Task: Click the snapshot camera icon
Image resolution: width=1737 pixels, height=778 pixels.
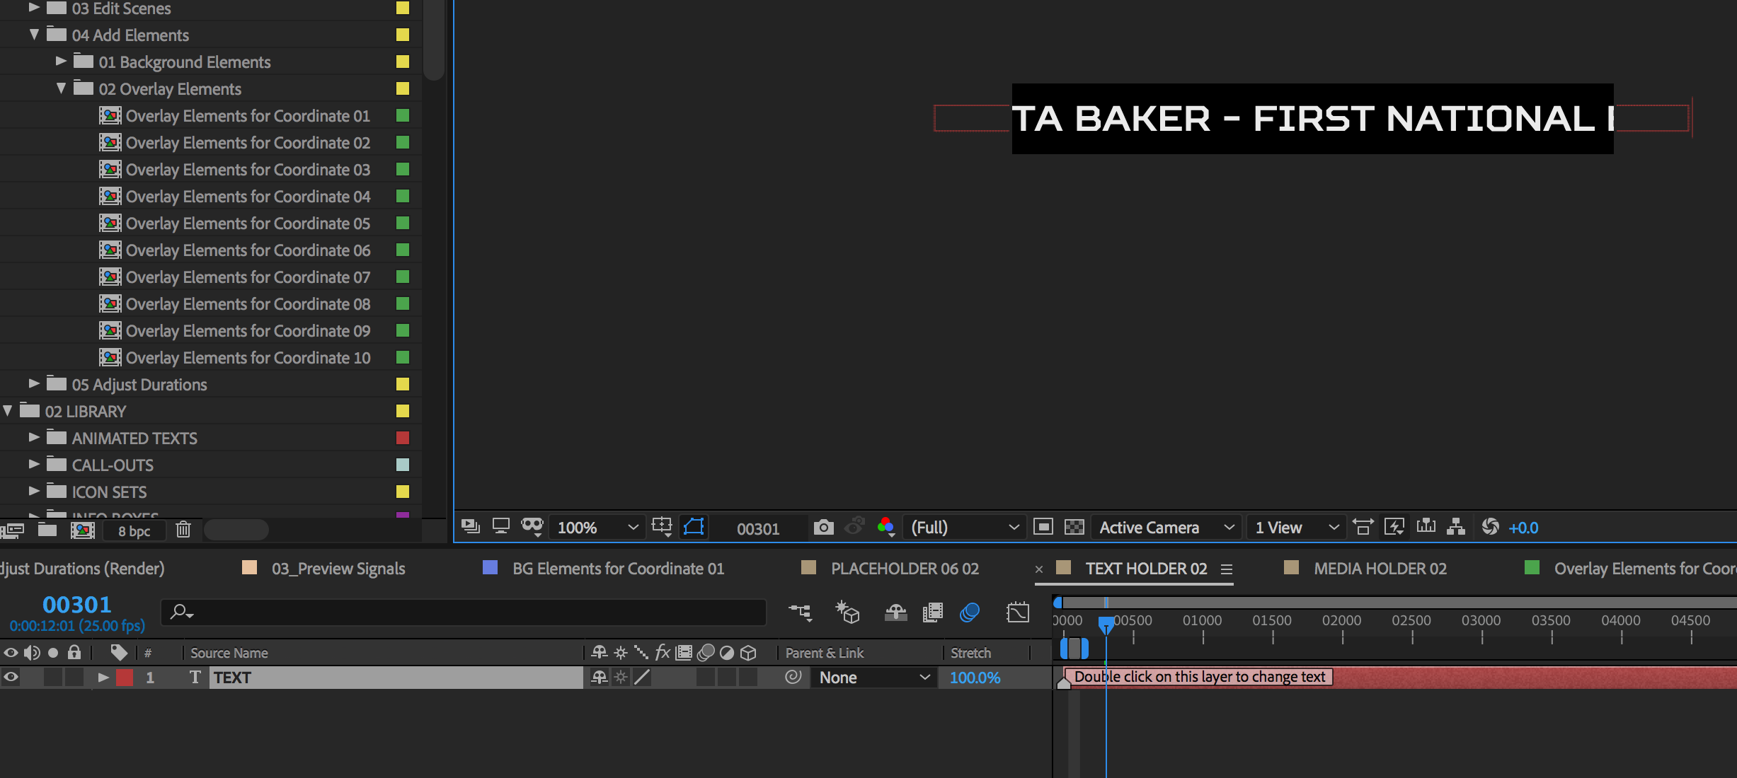Action: (x=822, y=528)
